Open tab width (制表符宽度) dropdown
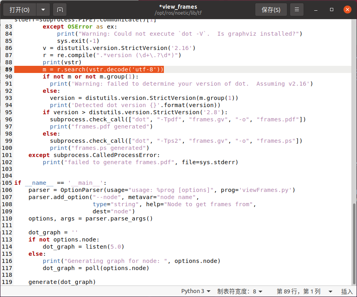The image size is (357, 297). (240, 291)
